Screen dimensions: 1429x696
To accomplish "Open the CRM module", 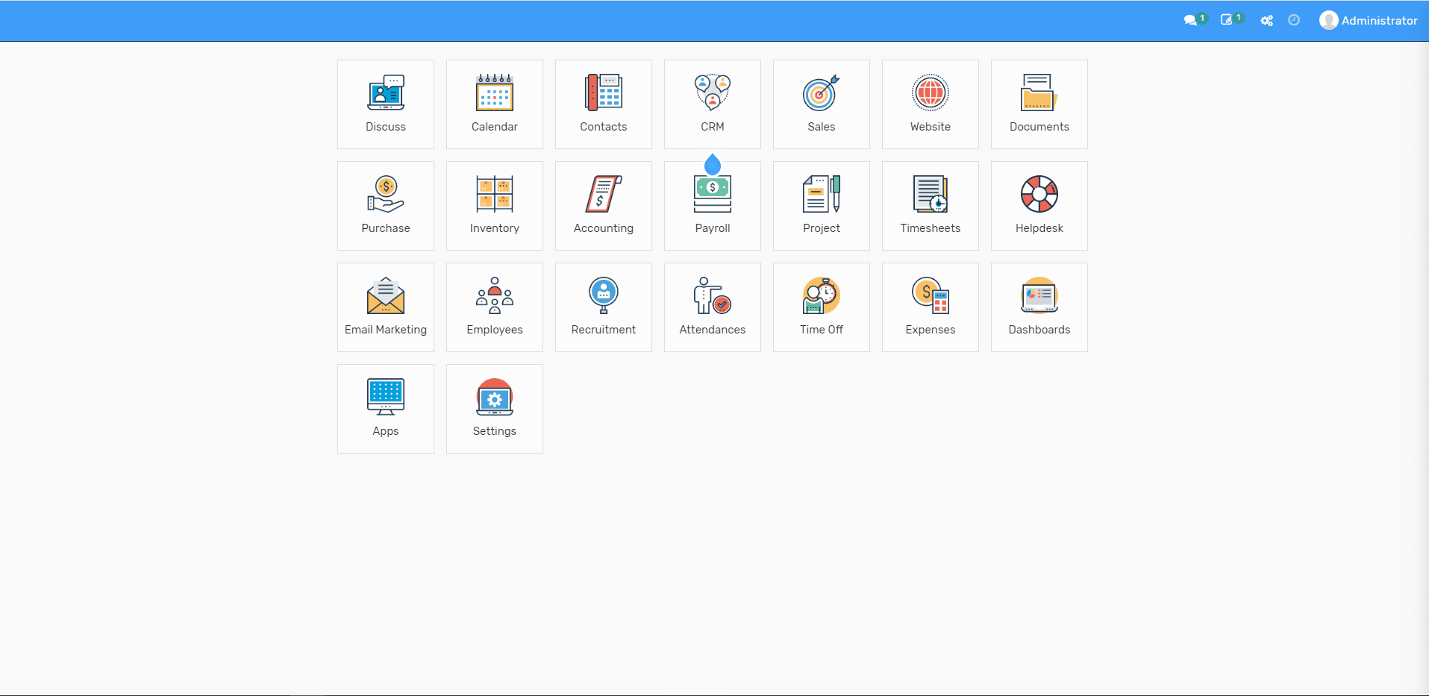I will click(x=712, y=104).
